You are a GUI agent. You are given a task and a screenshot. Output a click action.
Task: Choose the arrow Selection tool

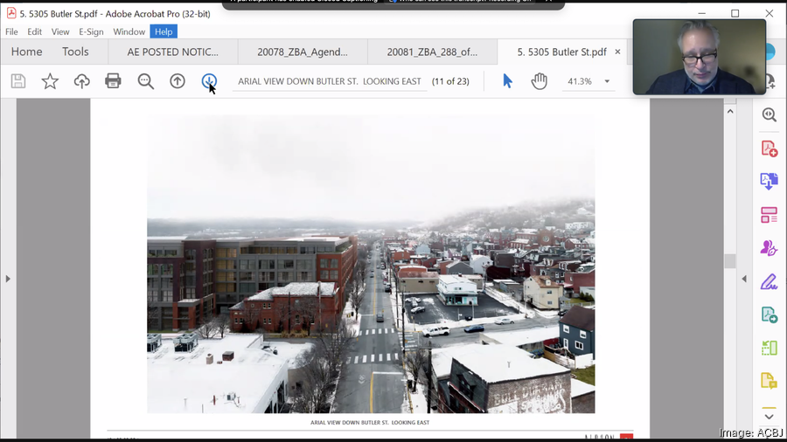pyautogui.click(x=507, y=81)
